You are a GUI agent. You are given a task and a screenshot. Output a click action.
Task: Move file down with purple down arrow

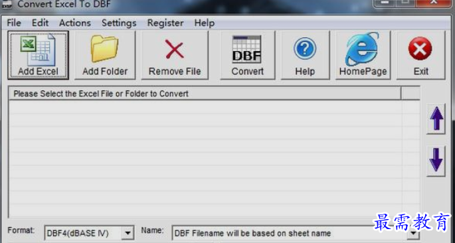tap(436, 161)
